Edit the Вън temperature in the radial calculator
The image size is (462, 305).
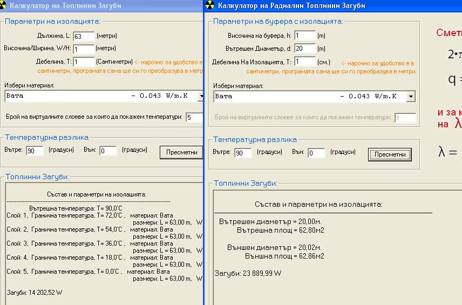click(x=316, y=153)
